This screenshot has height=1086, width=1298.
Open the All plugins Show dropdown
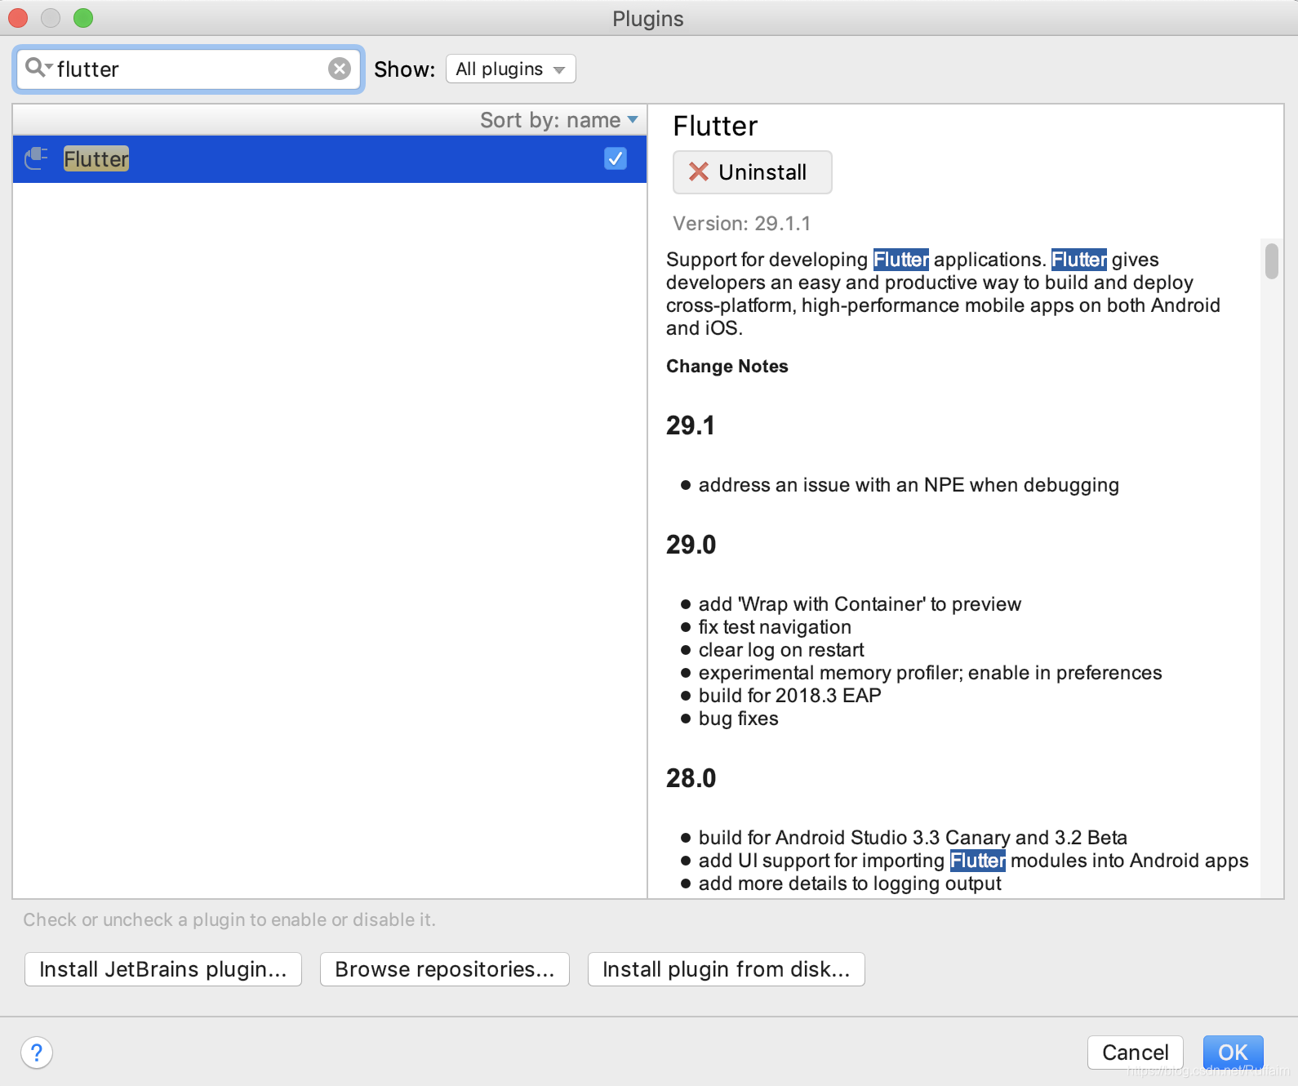click(511, 69)
